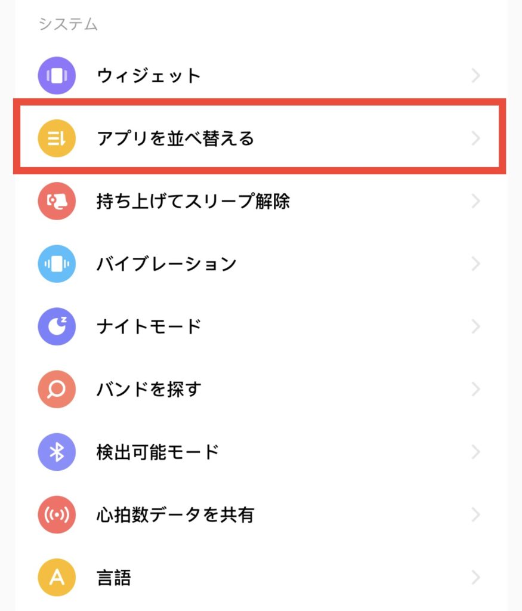
Task: Expand the アプリを並べ替える row chevron
Action: 475,138
